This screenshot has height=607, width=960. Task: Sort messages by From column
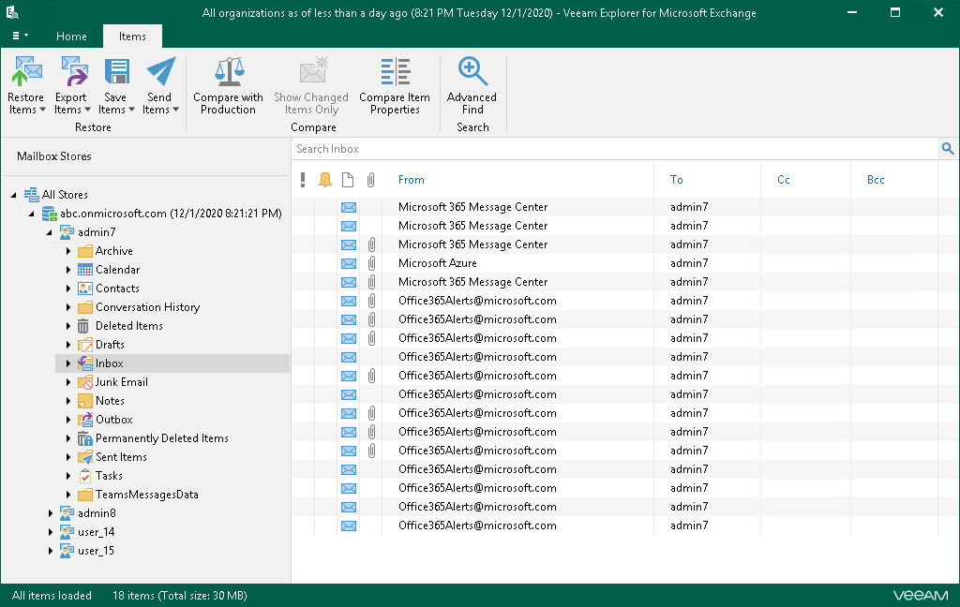(412, 180)
